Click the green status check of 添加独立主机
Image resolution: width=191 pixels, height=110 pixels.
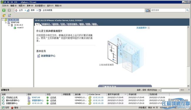48,98
